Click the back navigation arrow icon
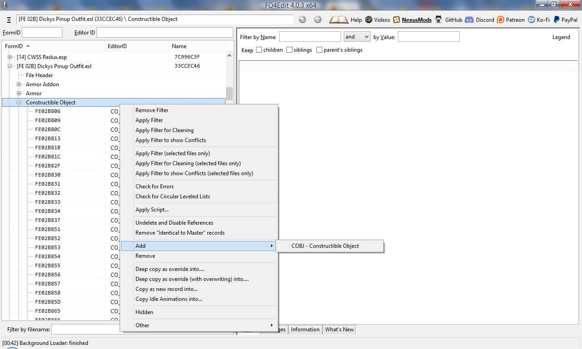 (302, 20)
